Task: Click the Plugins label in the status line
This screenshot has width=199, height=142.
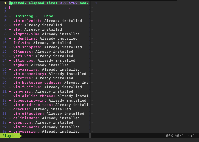Action: point(10,136)
